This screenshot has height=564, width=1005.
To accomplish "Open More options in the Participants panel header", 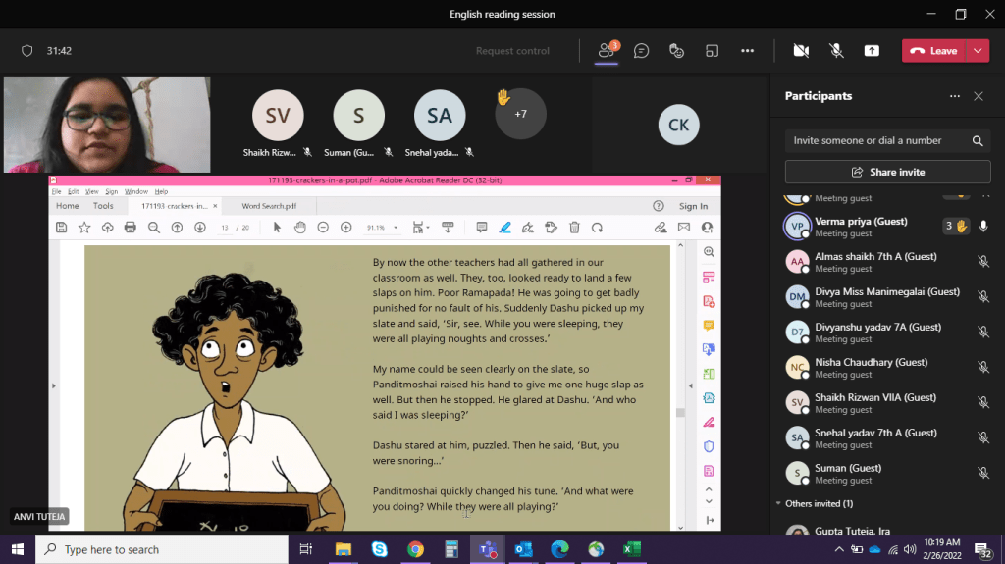I will pos(954,96).
